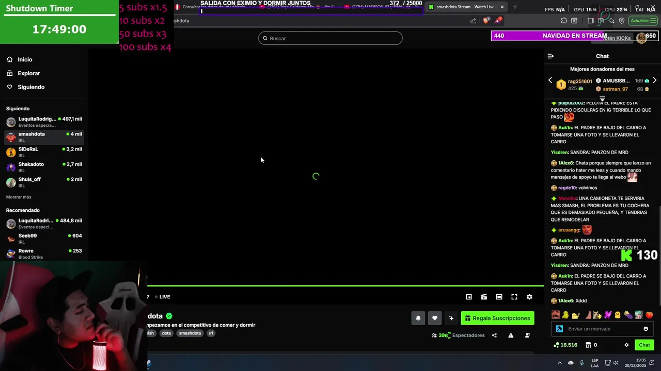Click the person icon beside report icon

coord(527,335)
